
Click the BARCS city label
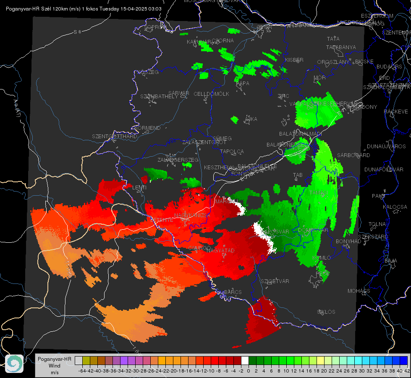(x=233, y=292)
